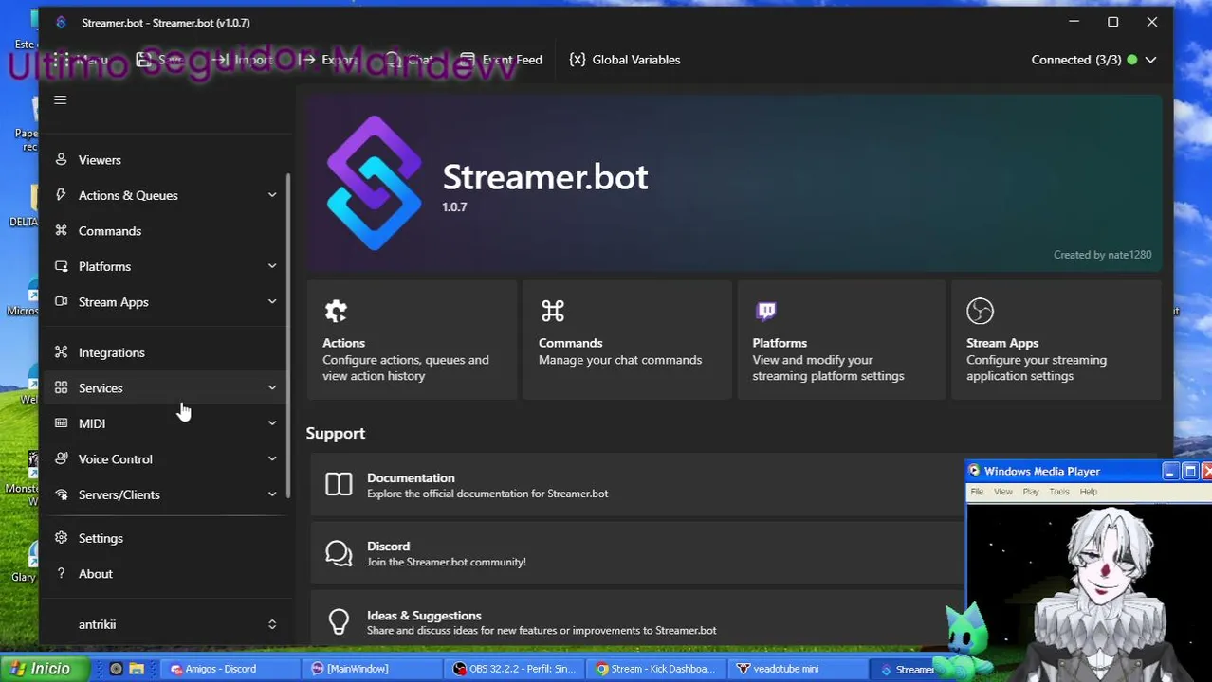Open the Commands card

point(626,340)
